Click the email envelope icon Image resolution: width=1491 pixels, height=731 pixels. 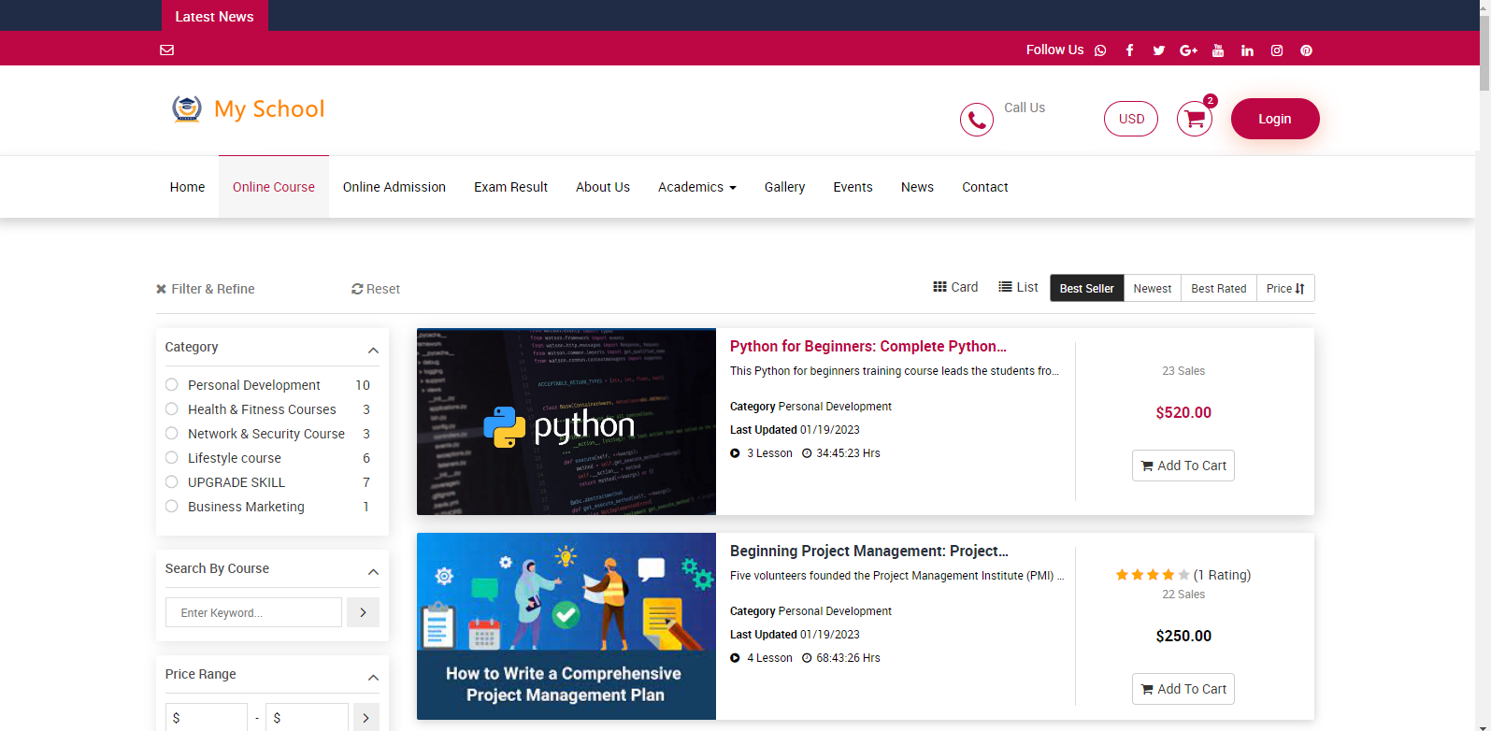pos(166,50)
